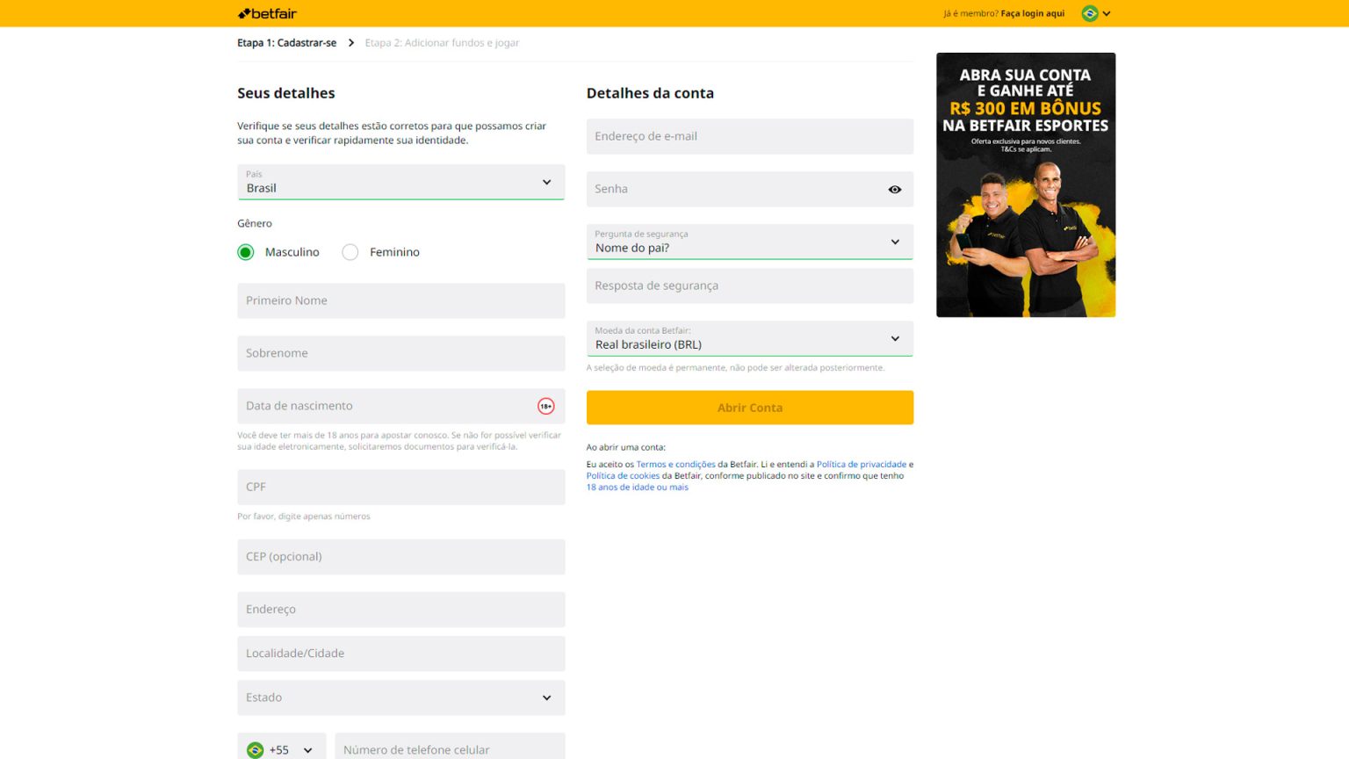
Task: Click the R$ 300 bônus promo banner
Action: (1026, 184)
